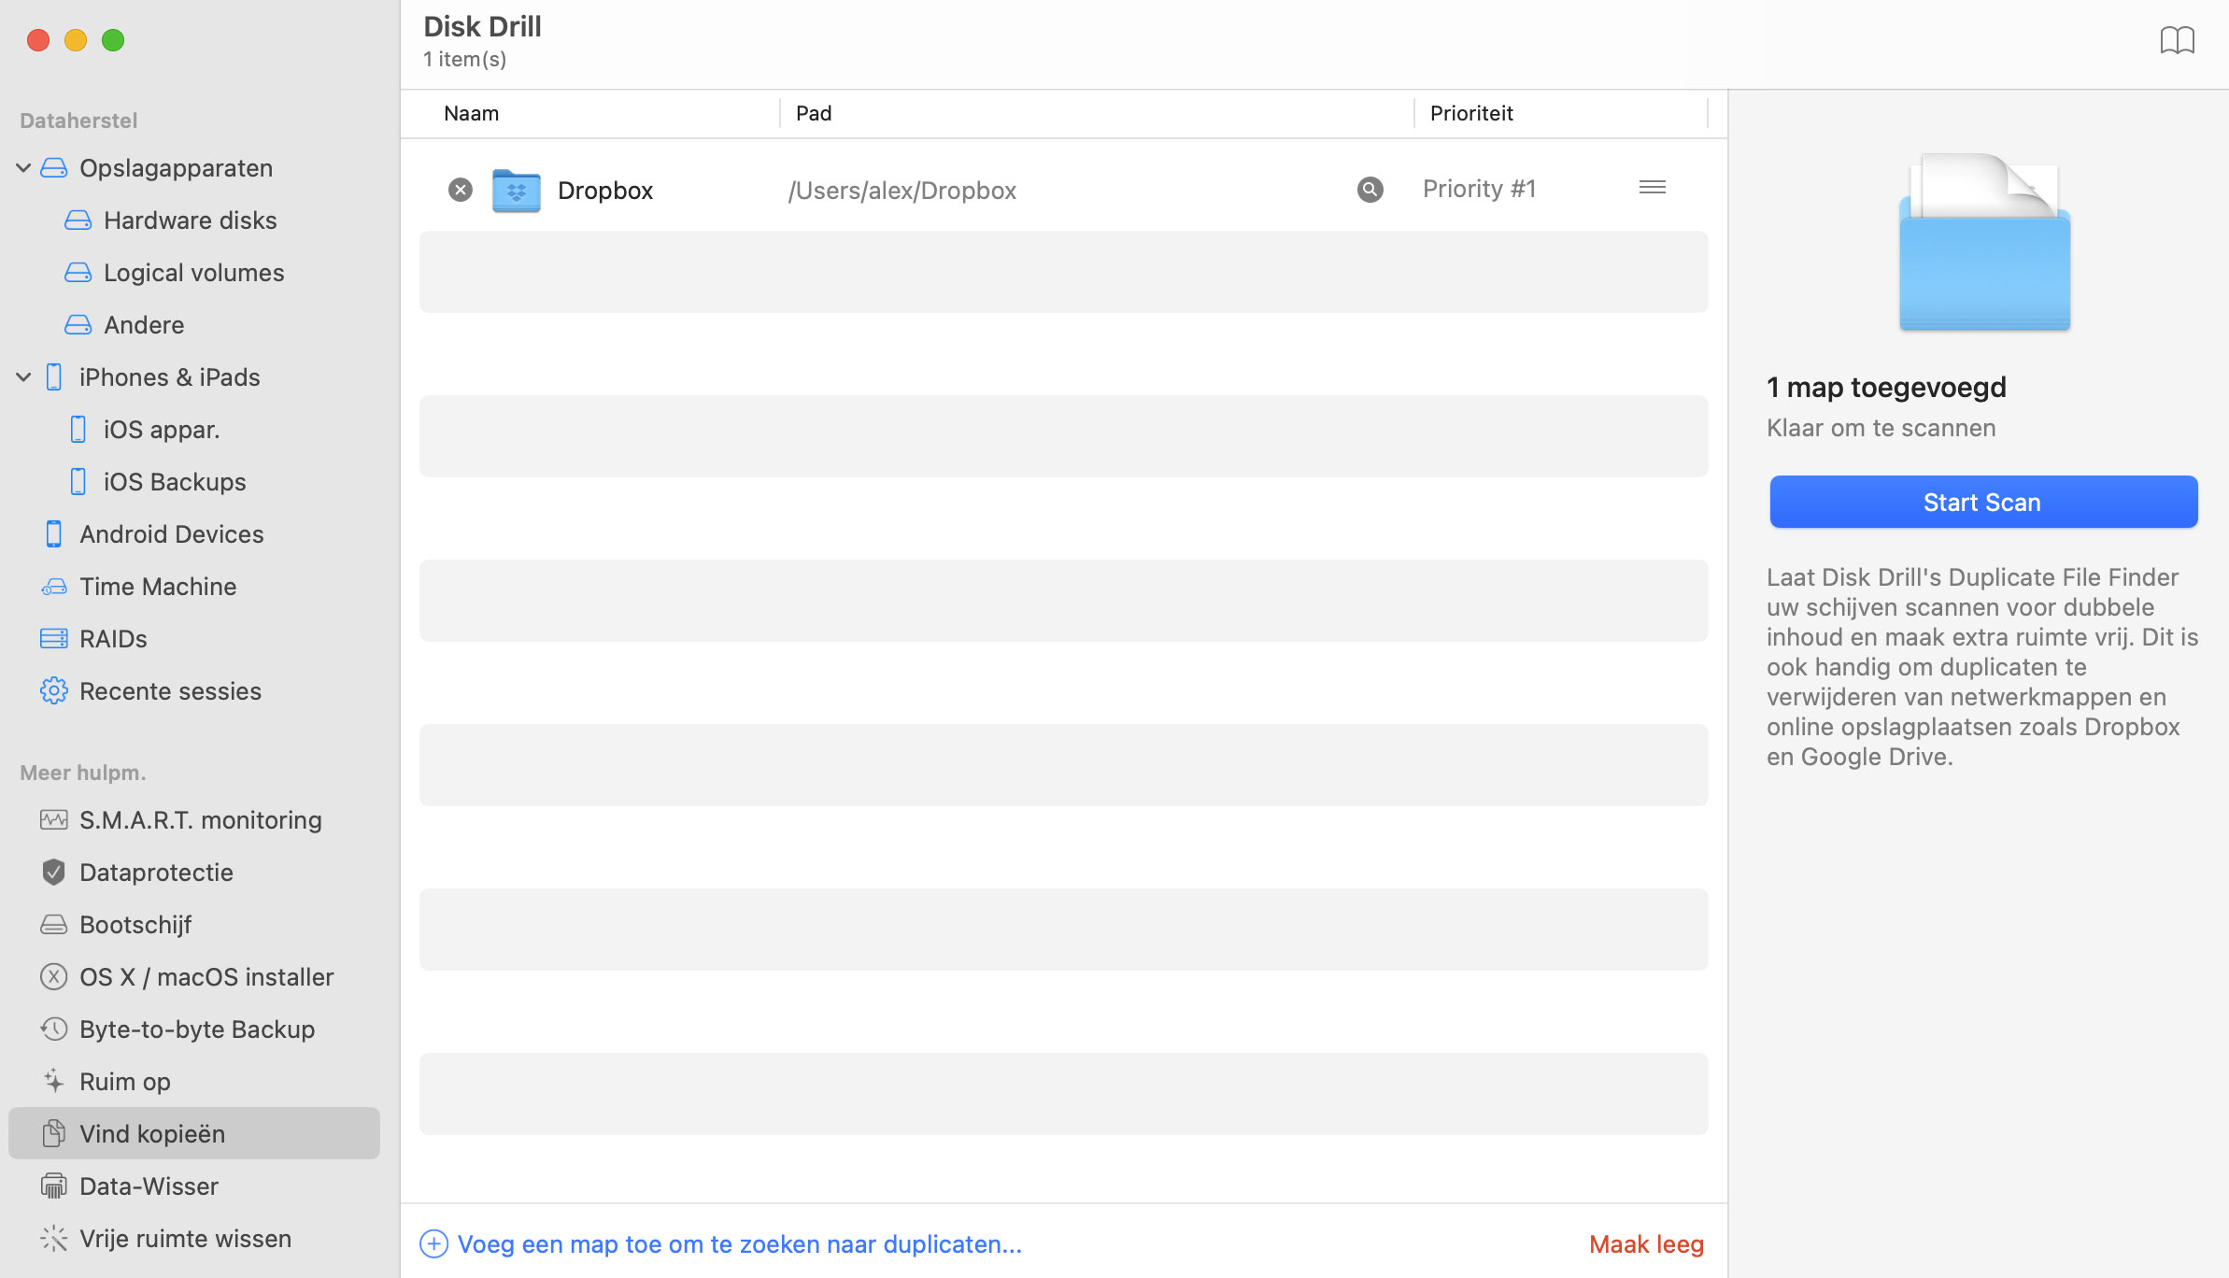Maximize the Disk Drill window

pos(113,40)
